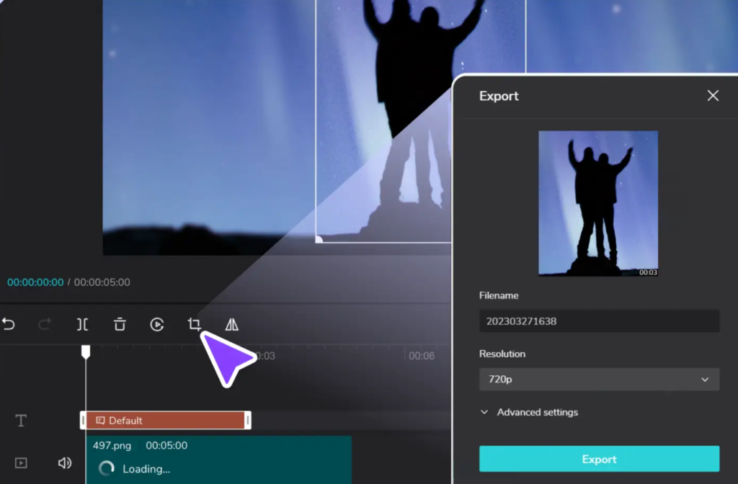Click the 00:06 mark on timeline ruler

tap(421, 356)
